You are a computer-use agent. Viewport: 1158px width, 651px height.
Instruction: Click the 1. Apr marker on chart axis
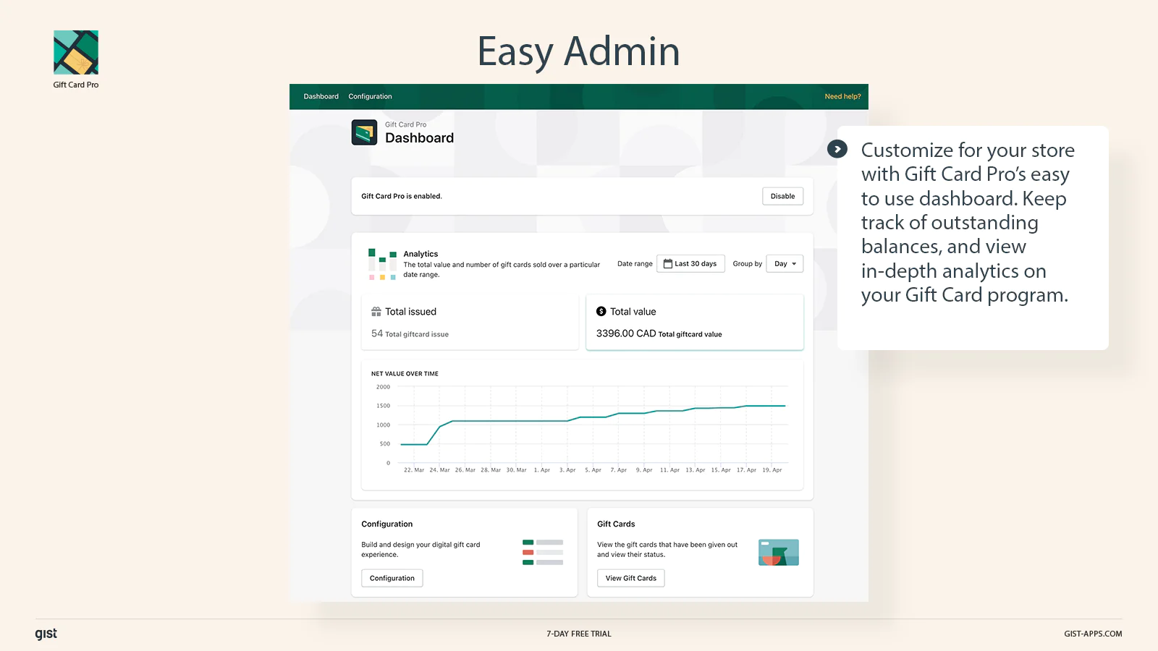tap(541, 470)
